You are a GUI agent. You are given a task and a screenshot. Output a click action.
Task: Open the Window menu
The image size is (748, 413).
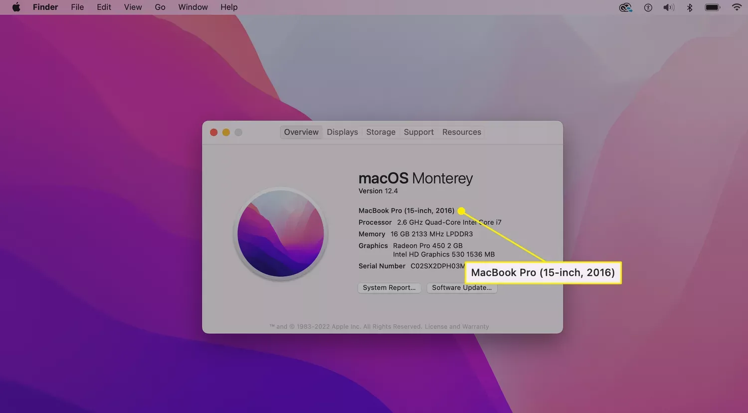[x=192, y=7]
